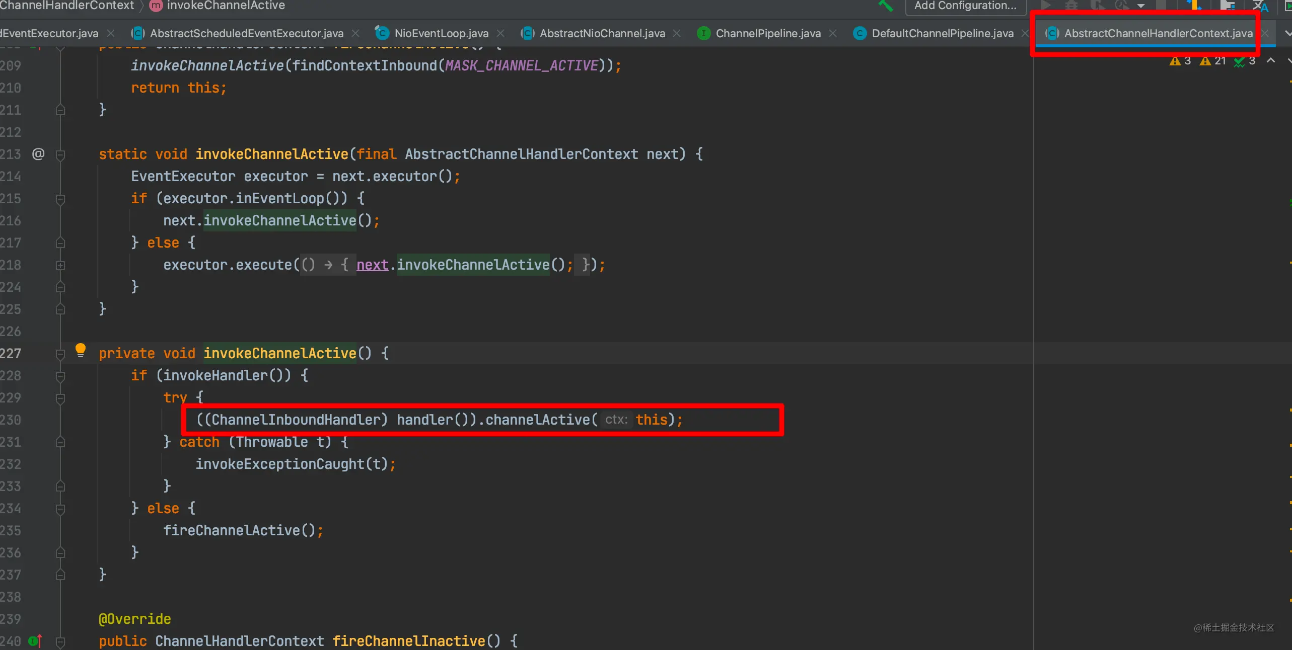This screenshot has width=1292, height=650.
Task: Click invokeExceptionCaught(t) on line 232
Action: tap(292, 464)
